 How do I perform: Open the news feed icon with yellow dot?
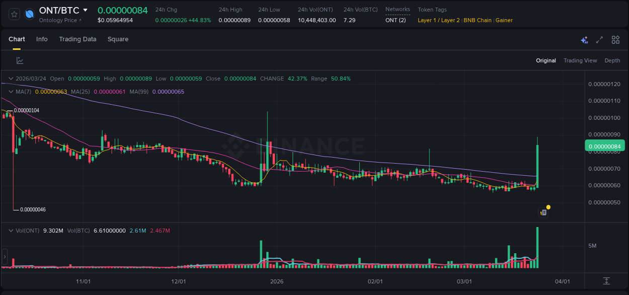click(544, 212)
